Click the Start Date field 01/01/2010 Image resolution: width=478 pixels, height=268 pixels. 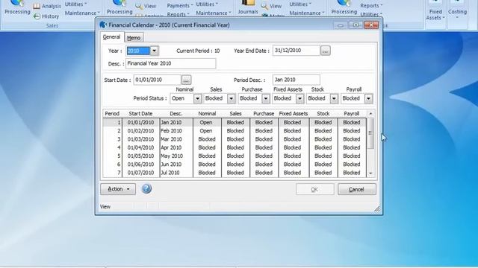(x=158, y=80)
